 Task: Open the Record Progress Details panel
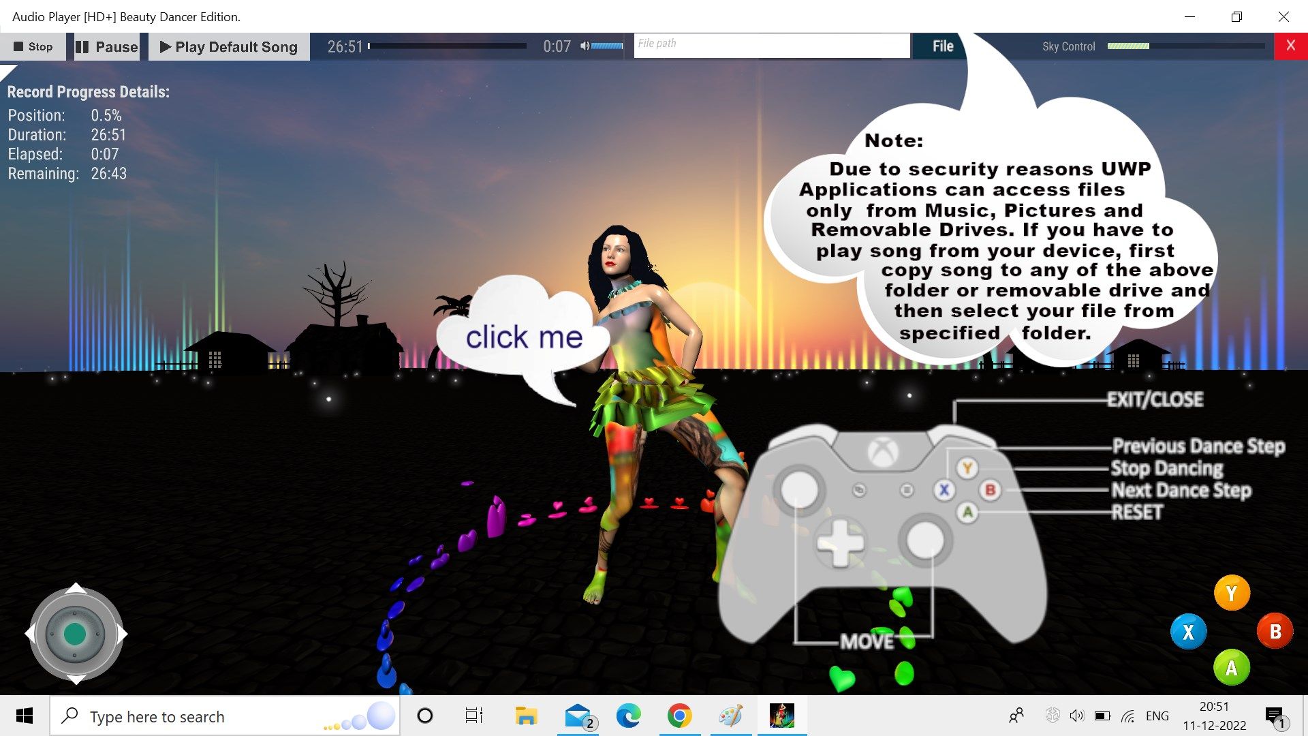[x=87, y=91]
